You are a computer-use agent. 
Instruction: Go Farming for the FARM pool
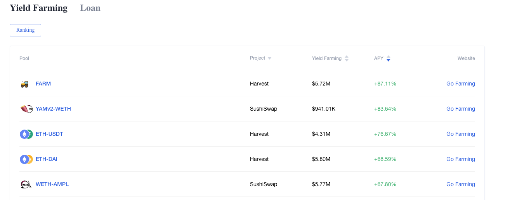tap(461, 84)
